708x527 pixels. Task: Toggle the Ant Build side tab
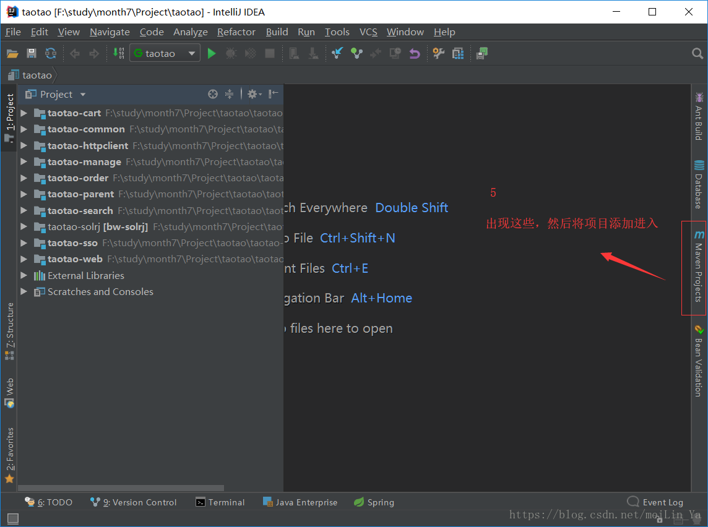click(x=699, y=117)
